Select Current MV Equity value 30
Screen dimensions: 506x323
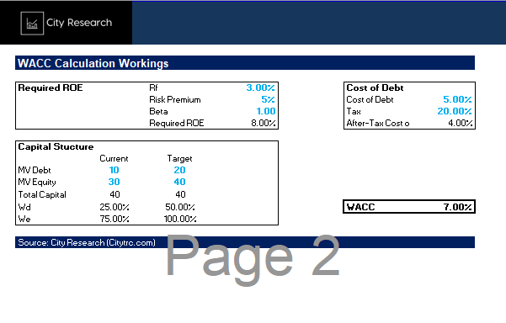tap(114, 182)
